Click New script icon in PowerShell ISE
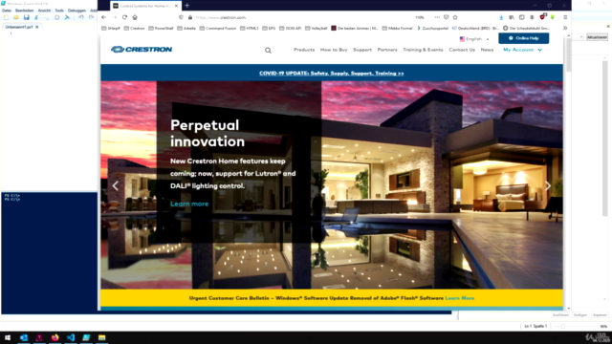 pyautogui.click(x=6, y=17)
